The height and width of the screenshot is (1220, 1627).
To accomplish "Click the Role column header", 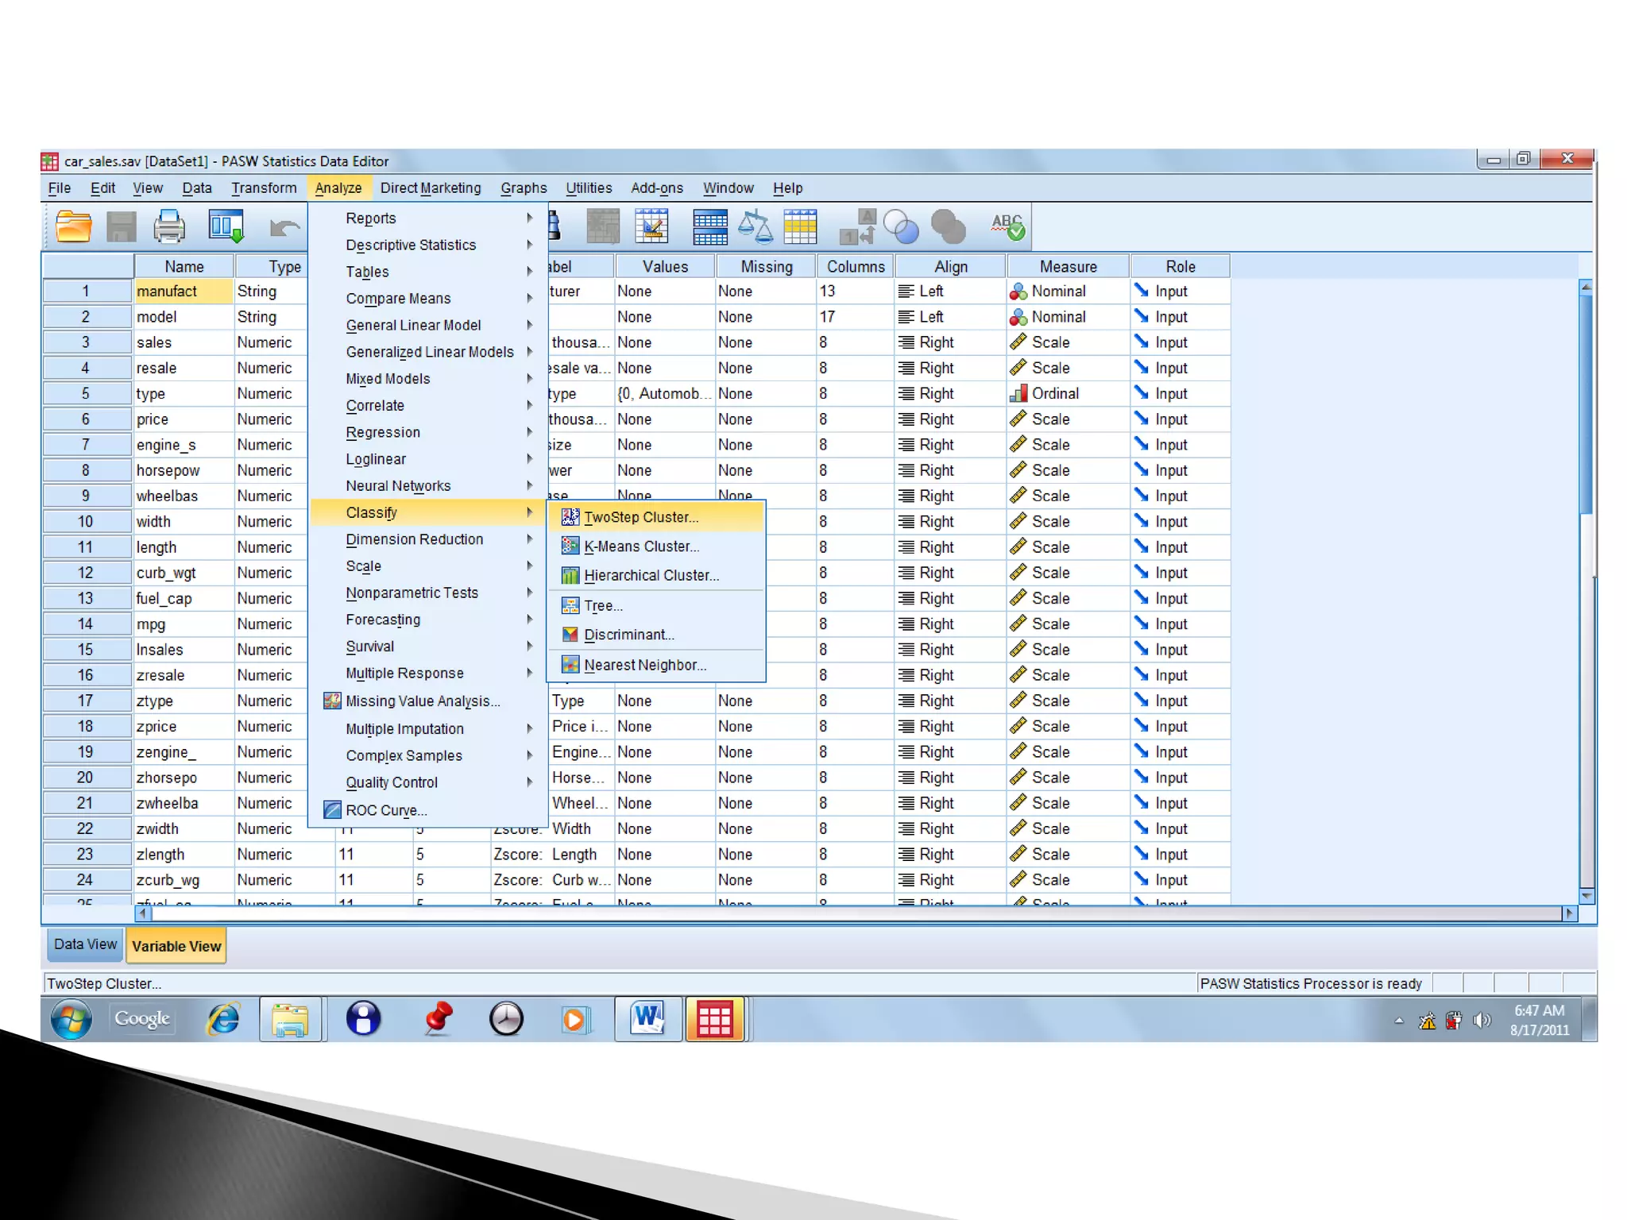I will tap(1181, 267).
